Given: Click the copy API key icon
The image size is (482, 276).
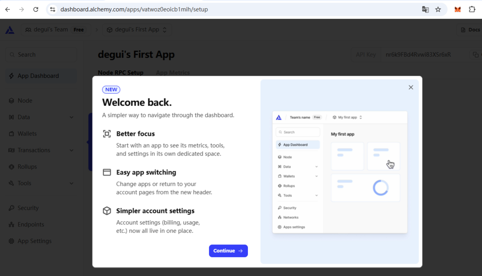Looking at the screenshot, I should tap(476, 55).
